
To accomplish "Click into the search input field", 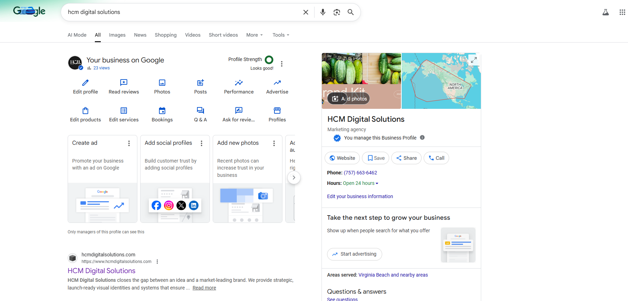I will pos(181,12).
